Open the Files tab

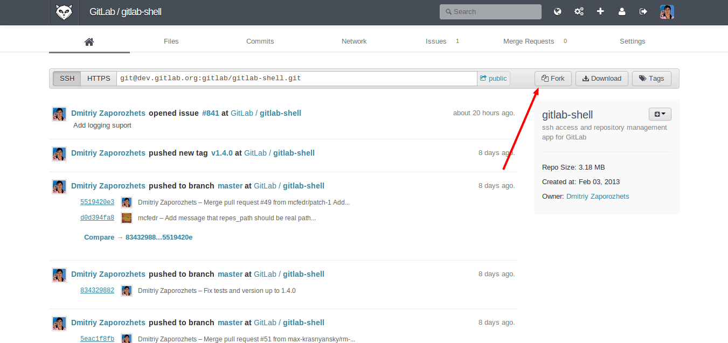171,41
